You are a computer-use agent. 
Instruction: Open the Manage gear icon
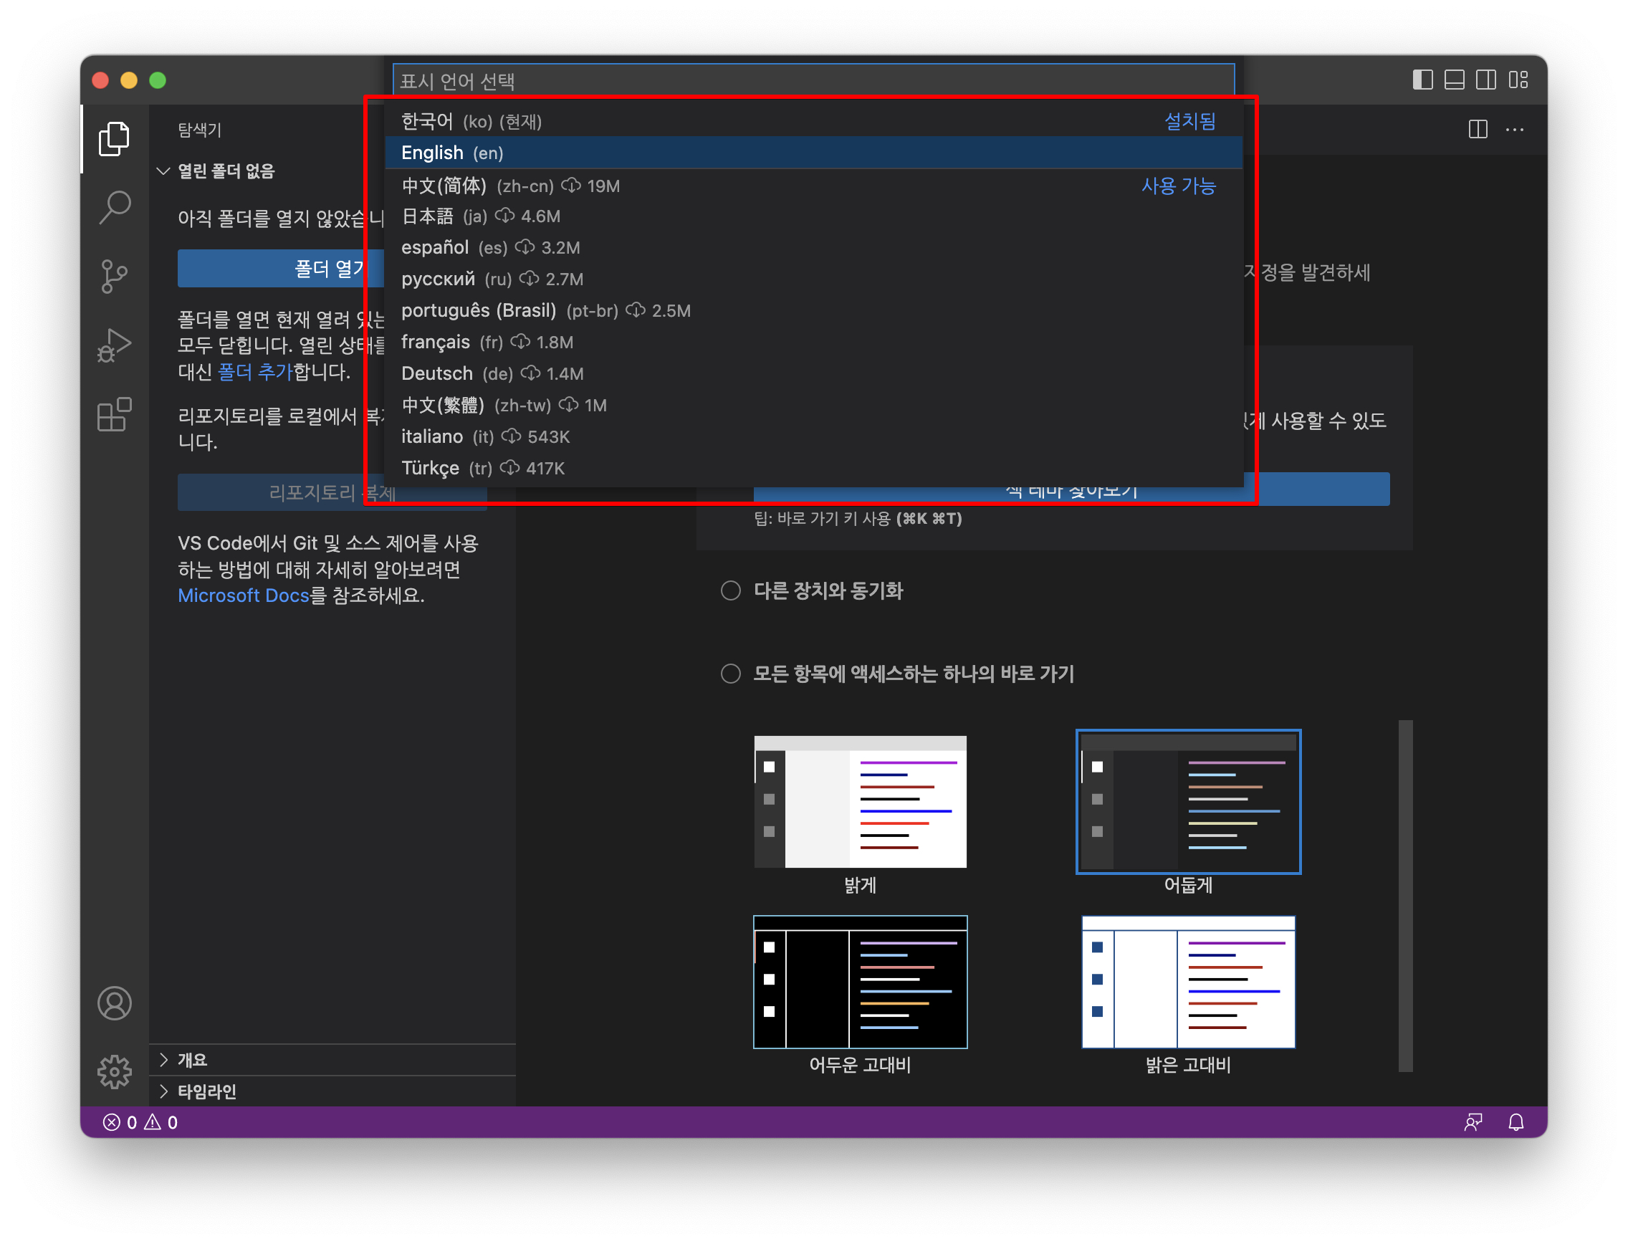click(x=113, y=1071)
